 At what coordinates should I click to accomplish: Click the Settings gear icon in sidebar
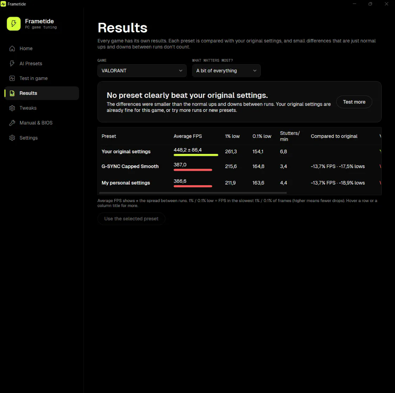tap(12, 138)
